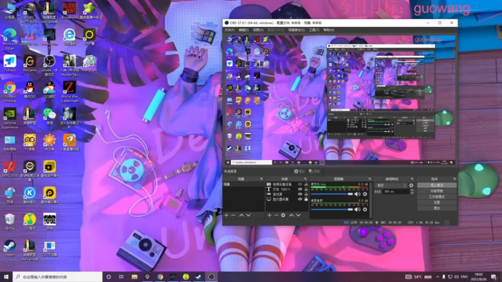Open the Scene Collection menu in OBS
Viewport: 502px width, 282px height.
click(296, 30)
